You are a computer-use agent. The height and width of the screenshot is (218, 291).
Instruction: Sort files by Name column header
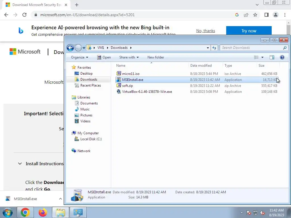tap(151, 66)
